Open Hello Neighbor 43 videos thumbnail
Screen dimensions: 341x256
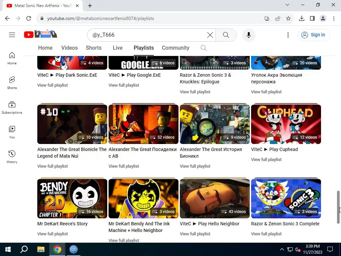(x=215, y=199)
